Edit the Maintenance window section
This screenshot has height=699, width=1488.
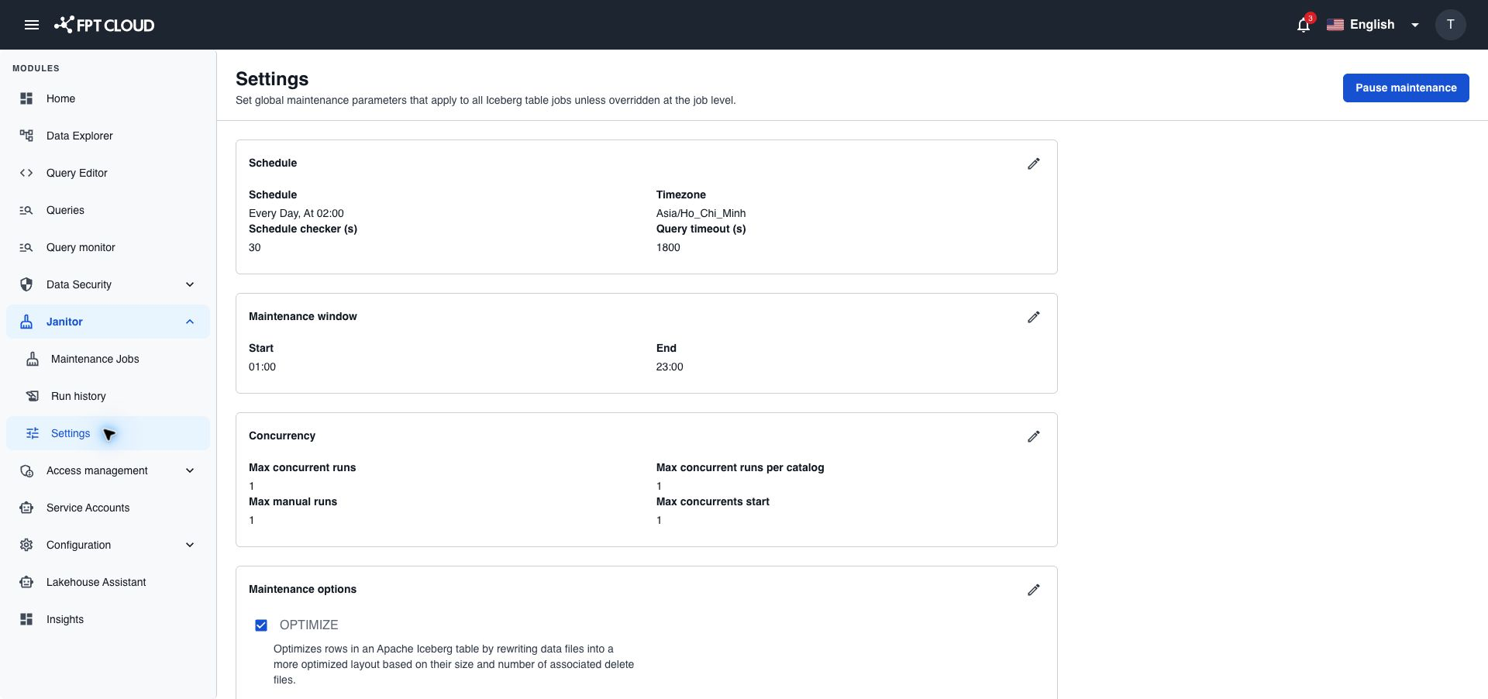(x=1034, y=317)
